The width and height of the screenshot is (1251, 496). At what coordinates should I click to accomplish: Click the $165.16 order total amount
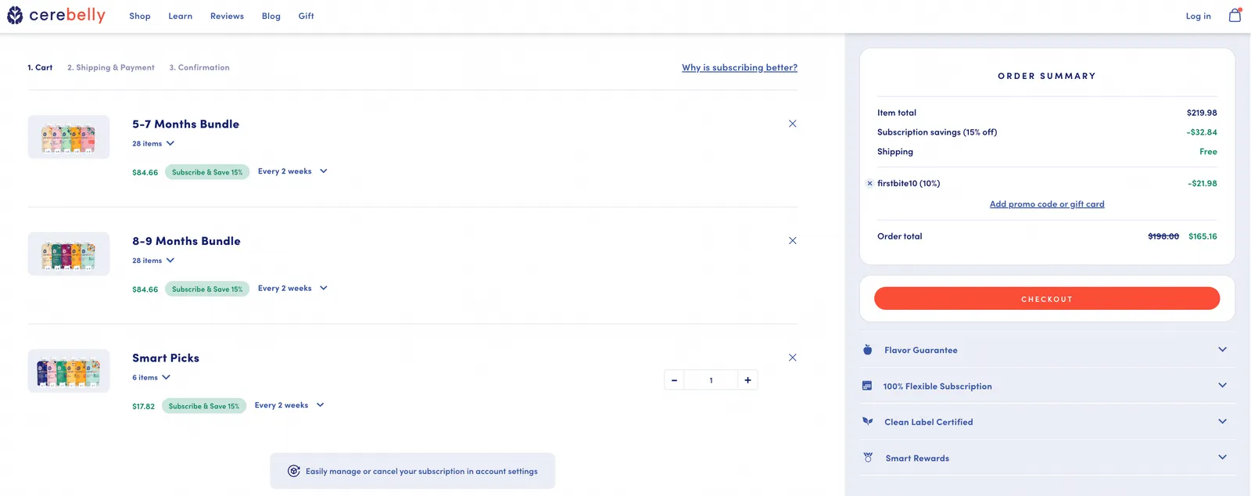click(x=1203, y=236)
